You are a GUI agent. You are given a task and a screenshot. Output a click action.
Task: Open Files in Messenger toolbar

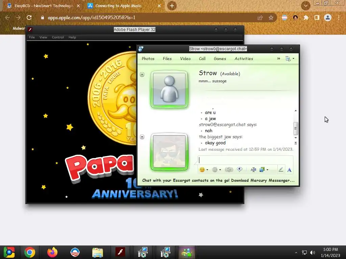point(167,59)
